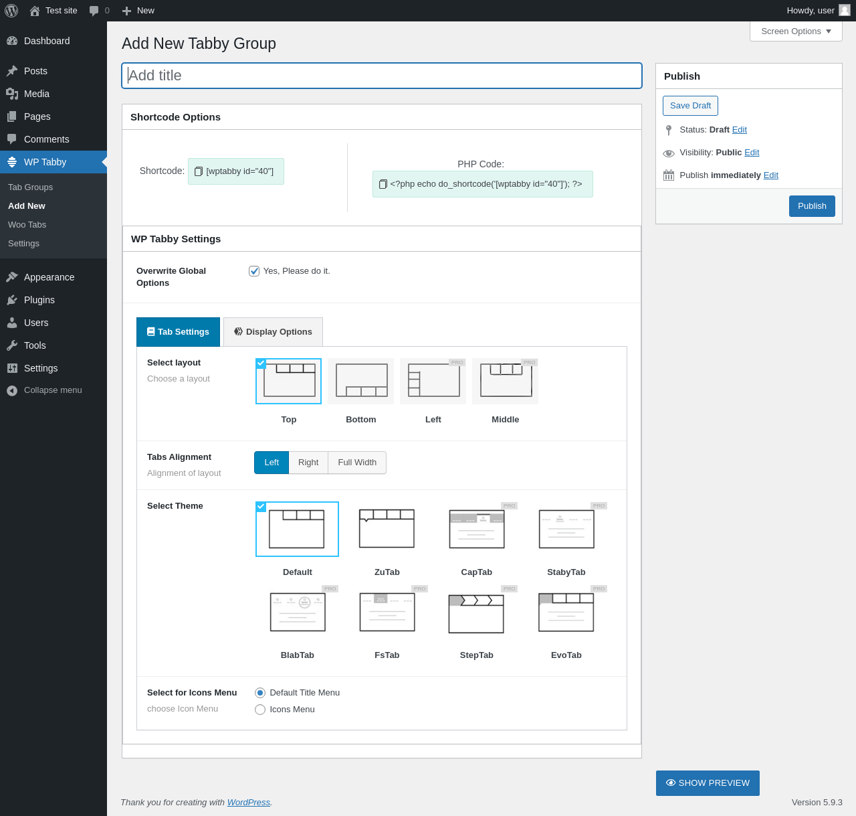
Task: Open Users in sidebar
Action: click(53, 323)
